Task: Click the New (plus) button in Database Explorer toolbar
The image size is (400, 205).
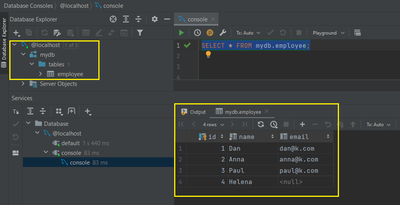Action: tap(17, 33)
